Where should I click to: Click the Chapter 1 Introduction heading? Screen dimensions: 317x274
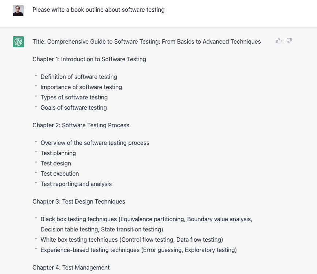(x=89, y=59)
